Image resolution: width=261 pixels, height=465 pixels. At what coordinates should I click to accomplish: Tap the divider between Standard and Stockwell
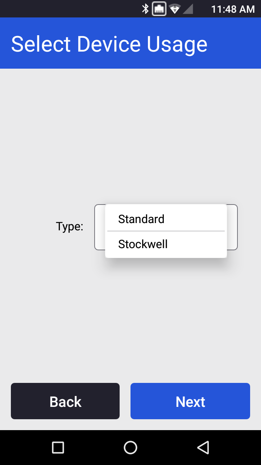(166, 231)
